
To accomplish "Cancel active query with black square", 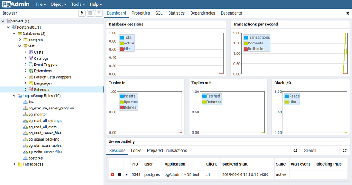I will pyautogui.click(x=120, y=174).
